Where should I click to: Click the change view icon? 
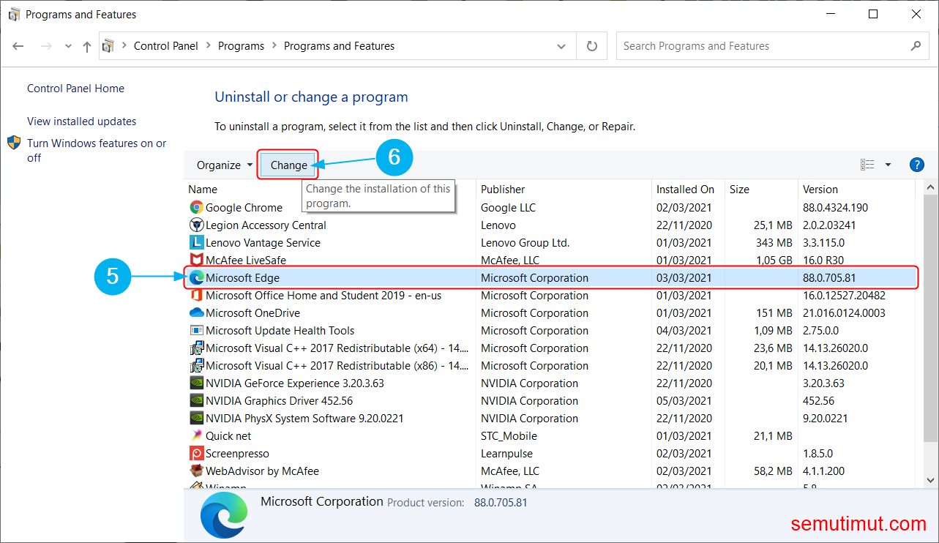(x=867, y=165)
